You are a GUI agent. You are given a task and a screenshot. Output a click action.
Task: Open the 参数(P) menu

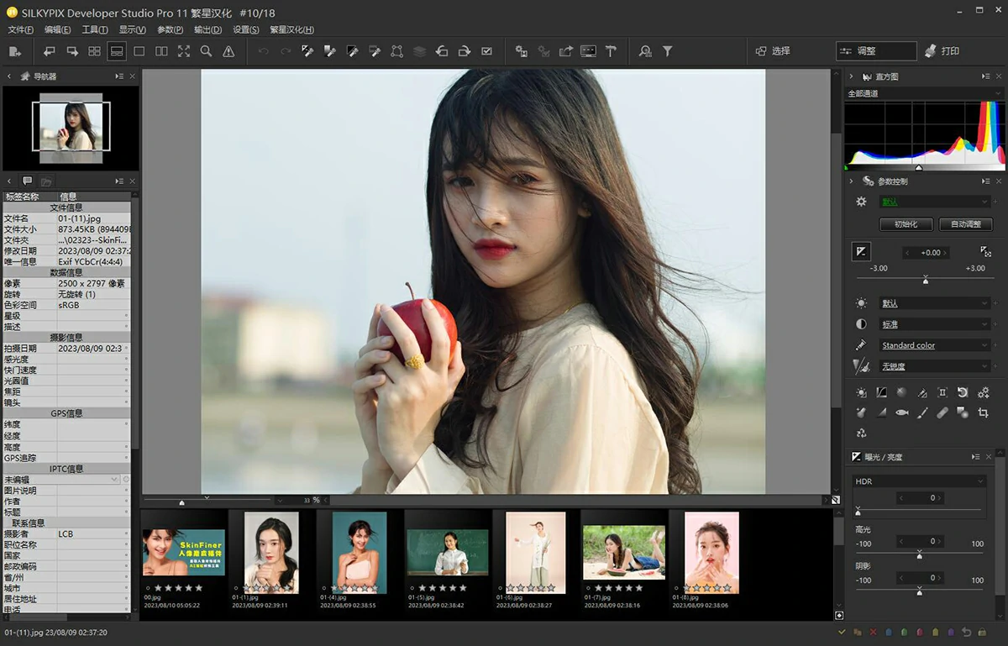[170, 29]
